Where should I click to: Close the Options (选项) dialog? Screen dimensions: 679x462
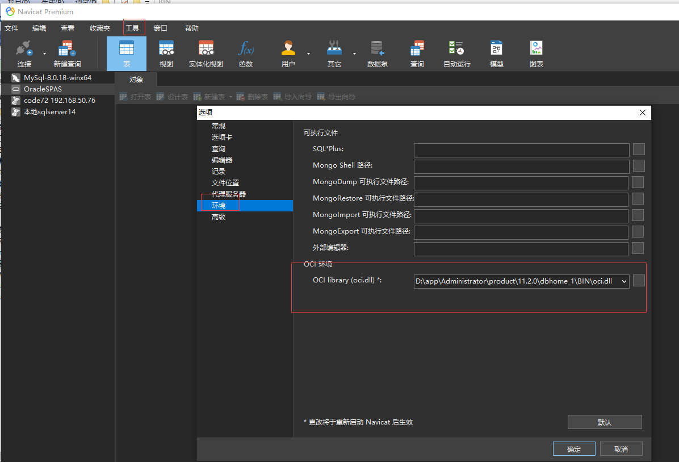coord(643,113)
